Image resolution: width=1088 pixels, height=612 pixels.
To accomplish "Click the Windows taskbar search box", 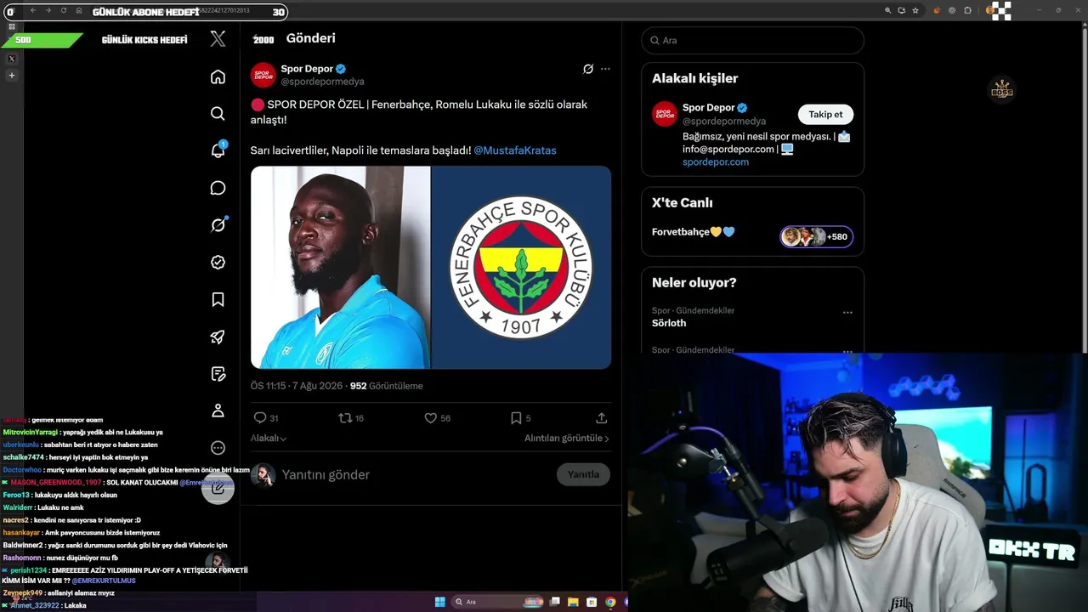I will point(498,602).
